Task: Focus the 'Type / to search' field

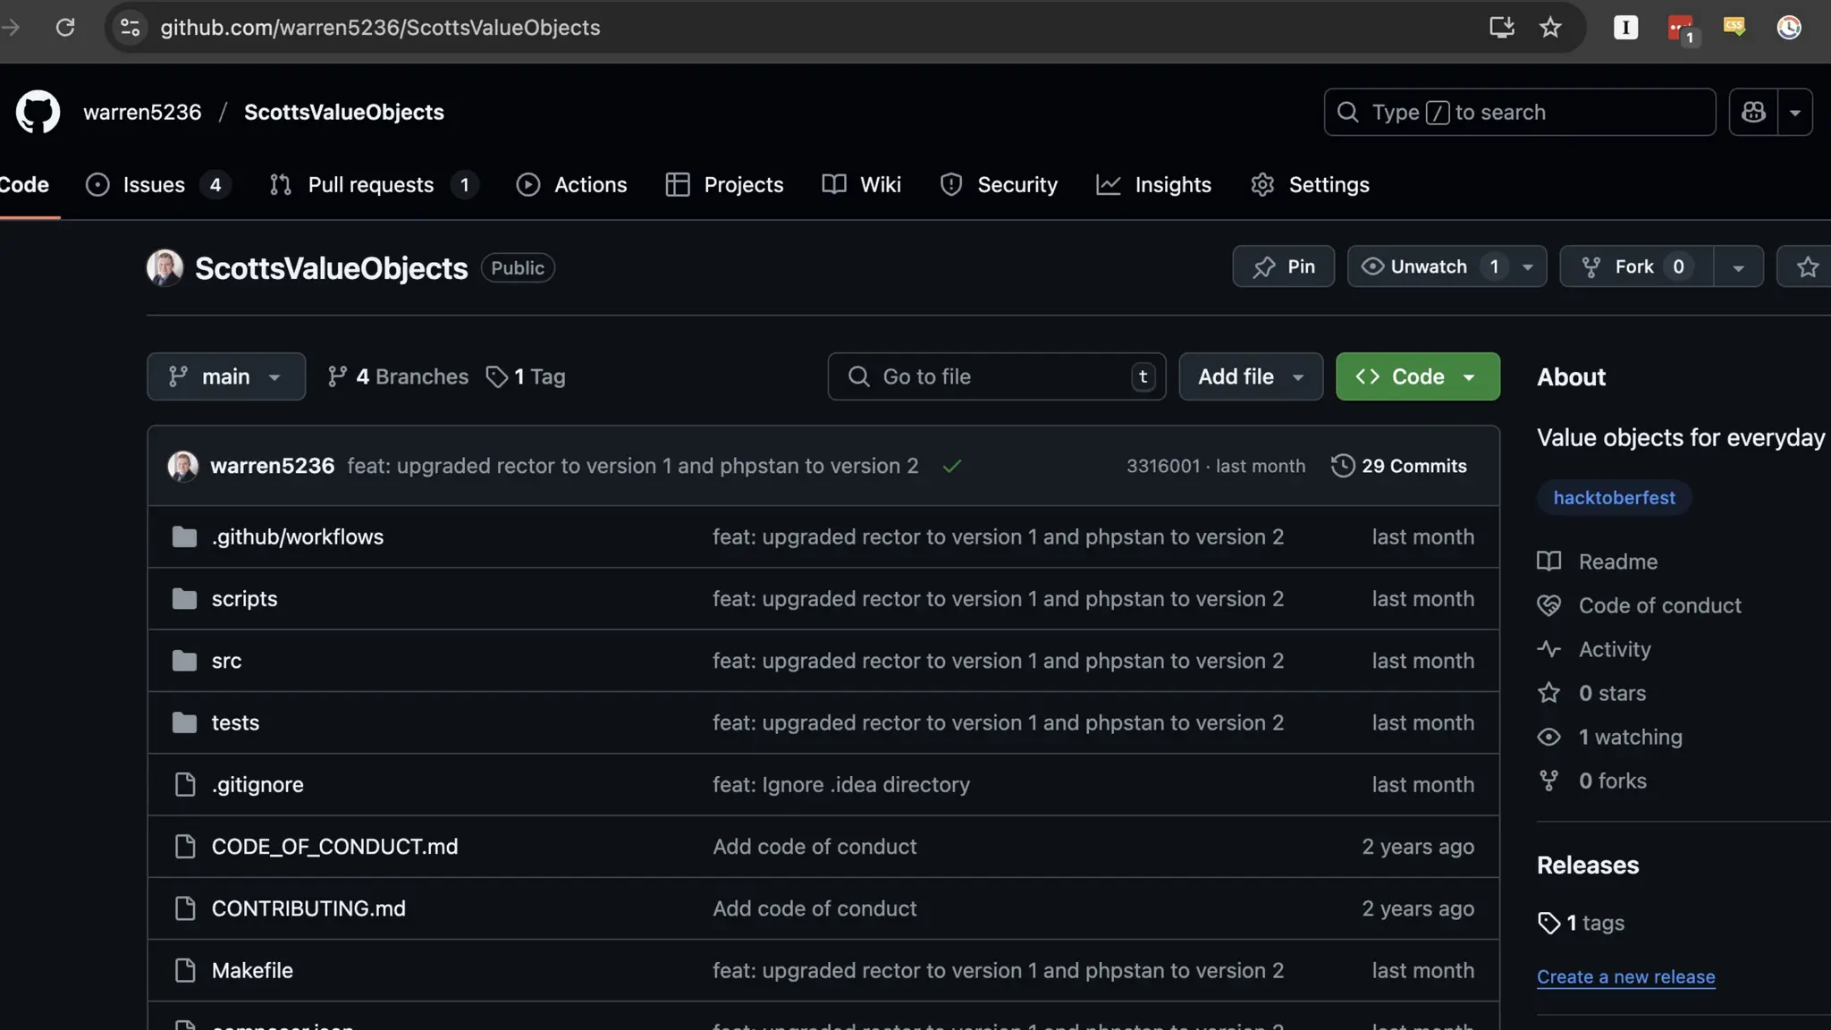Action: 1519,112
